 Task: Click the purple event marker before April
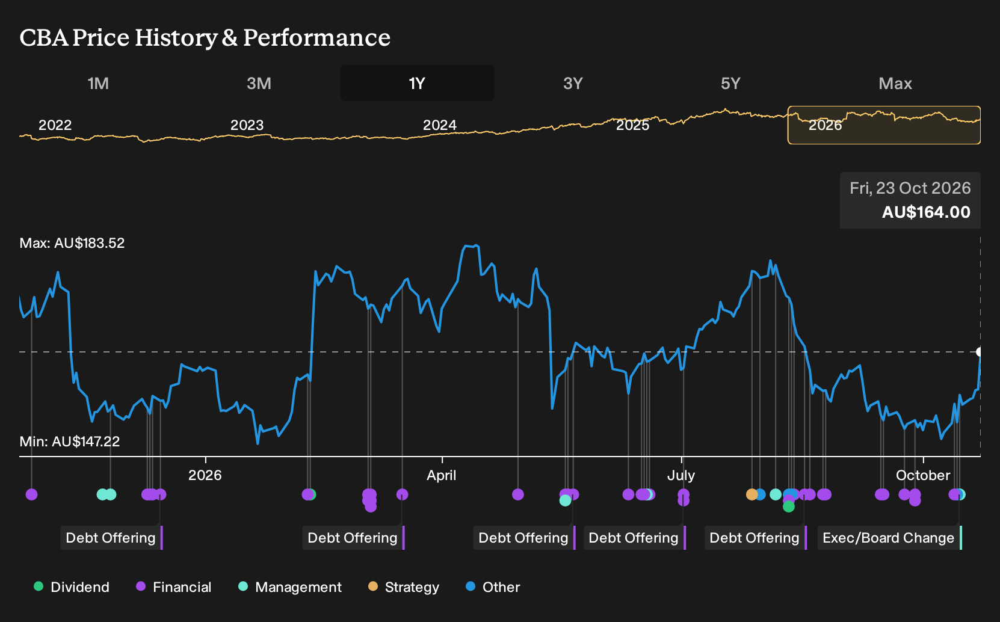(x=403, y=494)
